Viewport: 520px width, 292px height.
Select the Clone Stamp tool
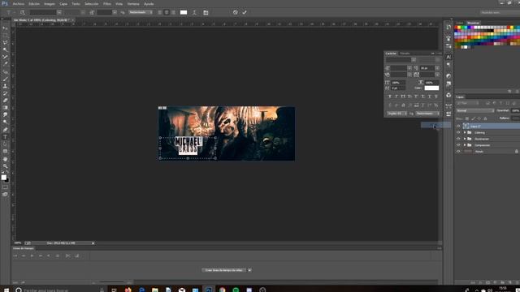5,86
